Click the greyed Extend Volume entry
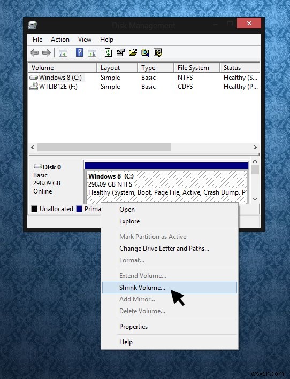The width and height of the screenshot is (290, 379). 170,276
